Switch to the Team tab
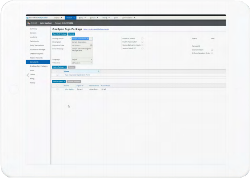 point(116,18)
